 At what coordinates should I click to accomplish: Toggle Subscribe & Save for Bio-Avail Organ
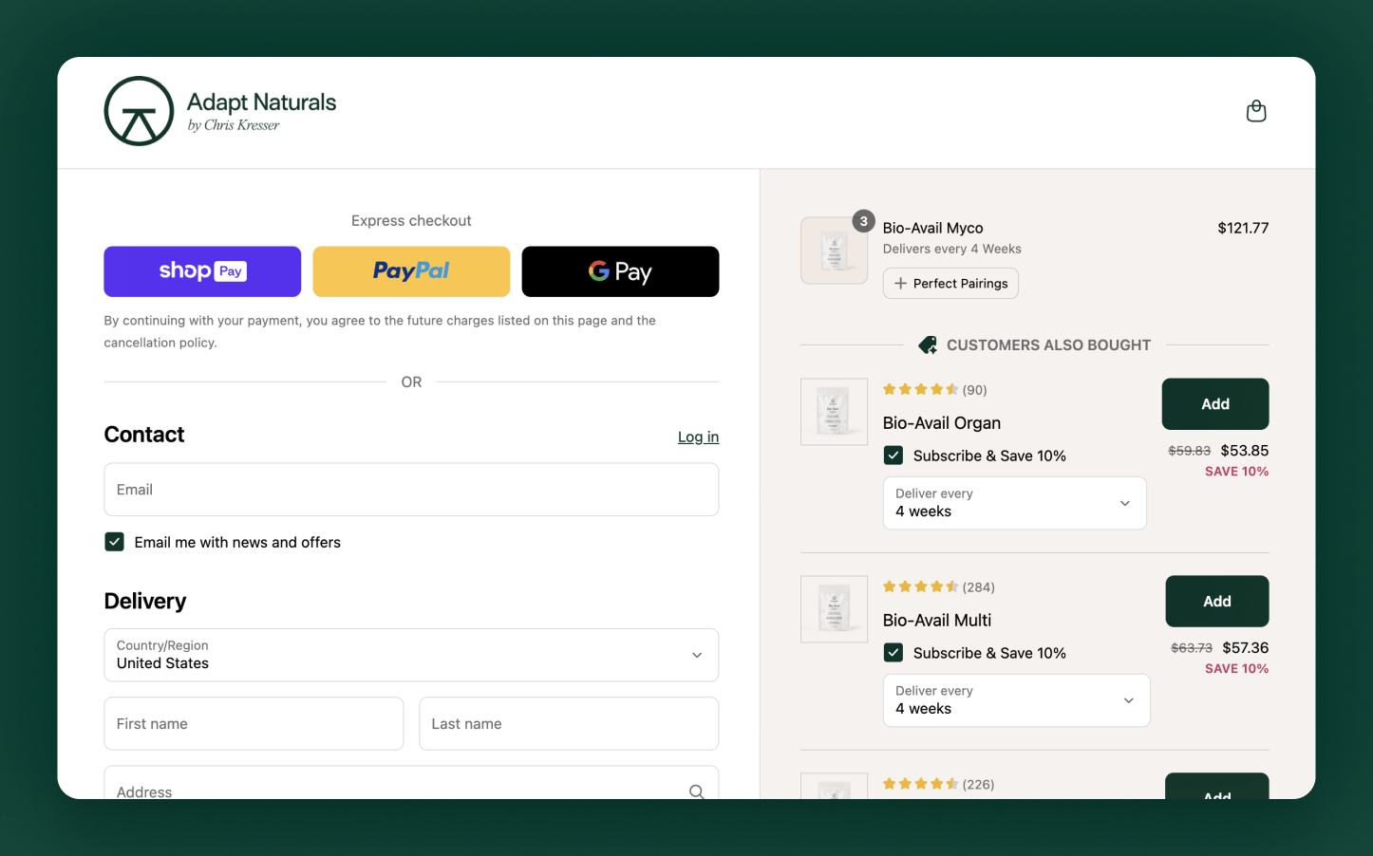tap(893, 456)
